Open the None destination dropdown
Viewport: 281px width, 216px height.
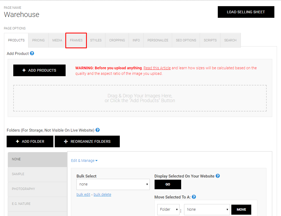pyautogui.click(x=207, y=210)
